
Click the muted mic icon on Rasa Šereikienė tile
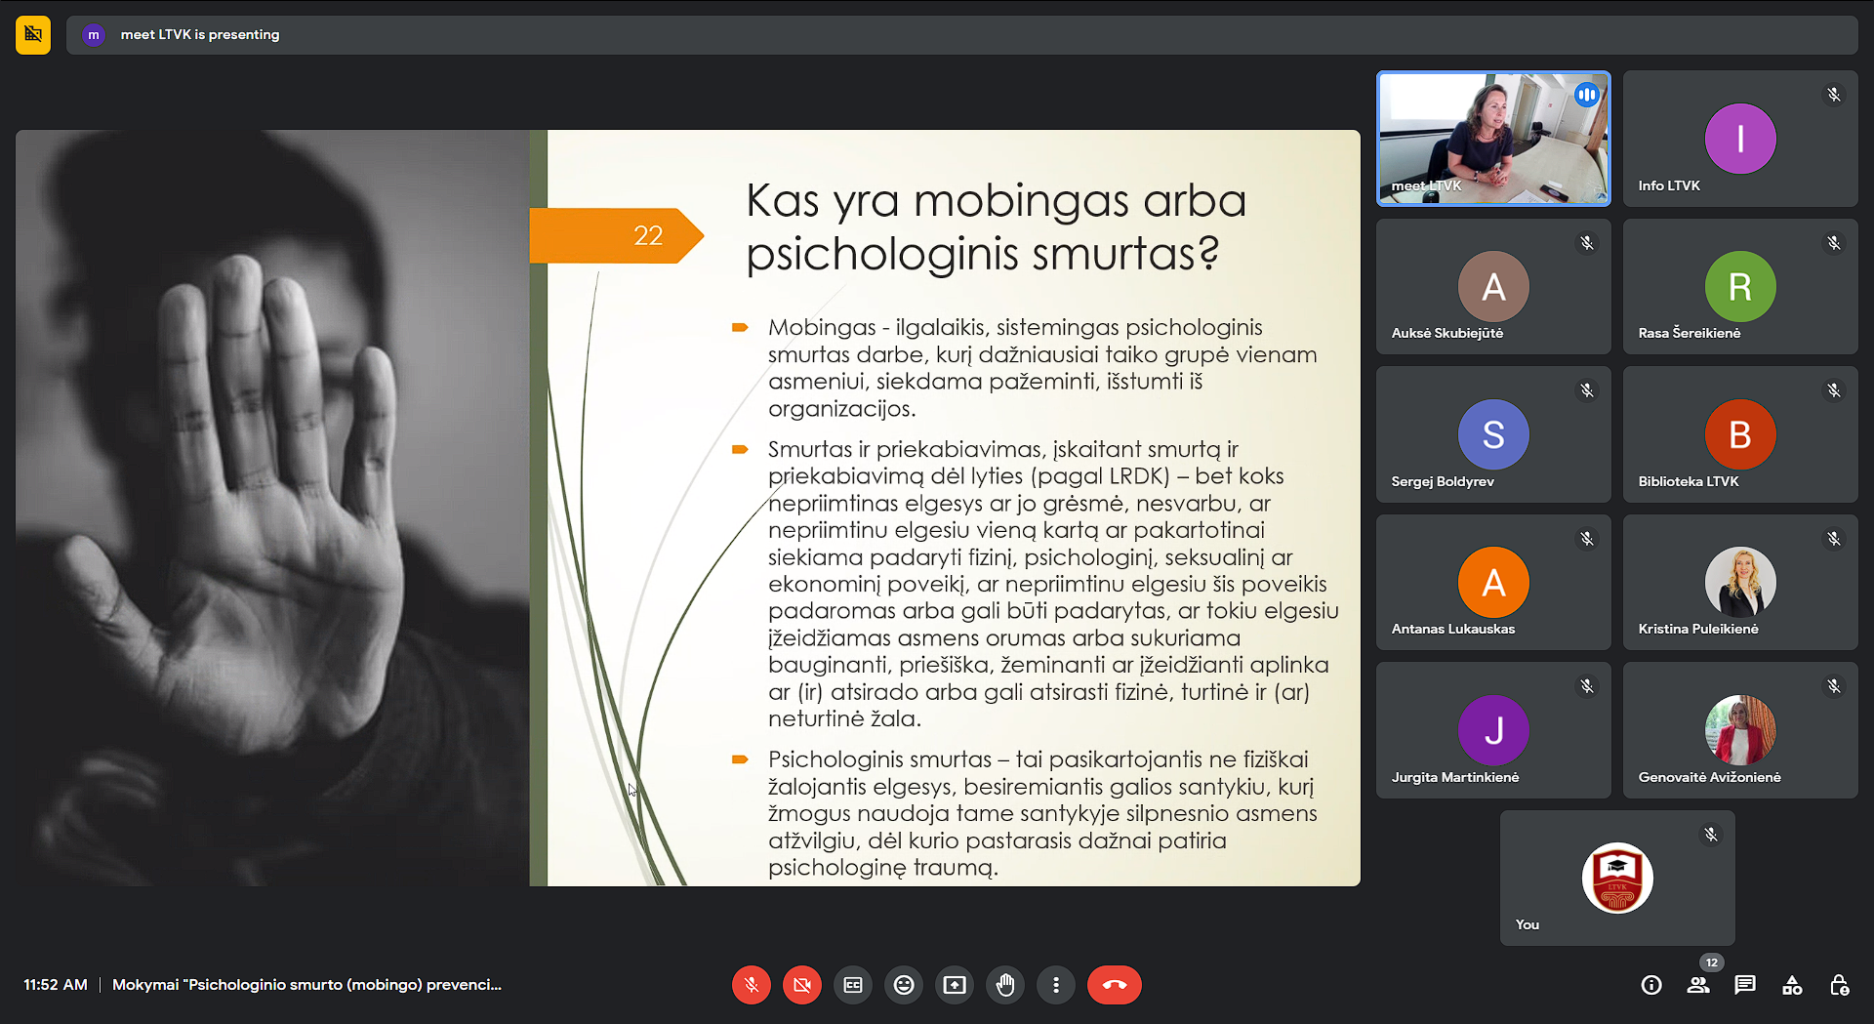click(x=1834, y=243)
